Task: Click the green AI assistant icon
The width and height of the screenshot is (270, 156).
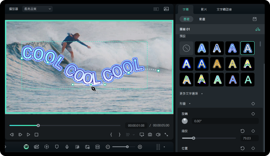Action: tap(26, 147)
